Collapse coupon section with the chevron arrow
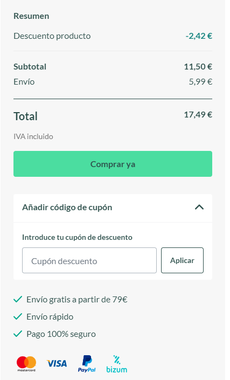 (x=199, y=207)
